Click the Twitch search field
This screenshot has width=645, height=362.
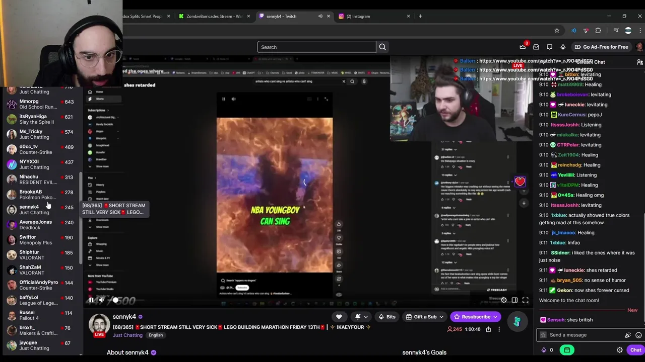tap(316, 47)
